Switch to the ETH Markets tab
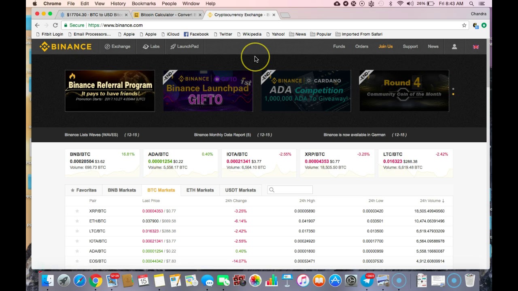The width and height of the screenshot is (518, 291). pyautogui.click(x=200, y=190)
